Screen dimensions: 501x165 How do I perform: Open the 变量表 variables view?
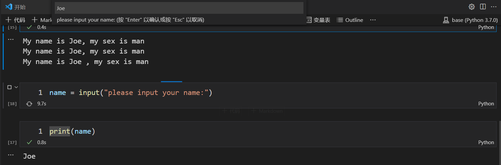pyautogui.click(x=318, y=20)
